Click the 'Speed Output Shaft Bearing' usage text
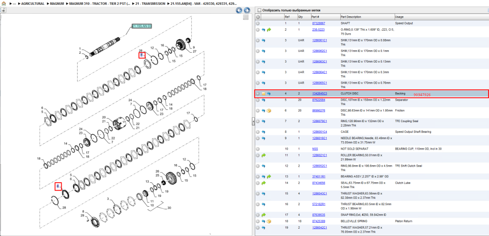This screenshot has width=489, height=236. 413,132
